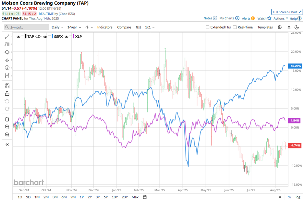Screen dimensions: 305x200
Task: Open Help question mark icon
Action: coord(299,18)
